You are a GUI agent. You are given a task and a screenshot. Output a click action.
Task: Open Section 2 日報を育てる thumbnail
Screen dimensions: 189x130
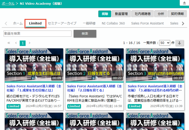click(94, 65)
